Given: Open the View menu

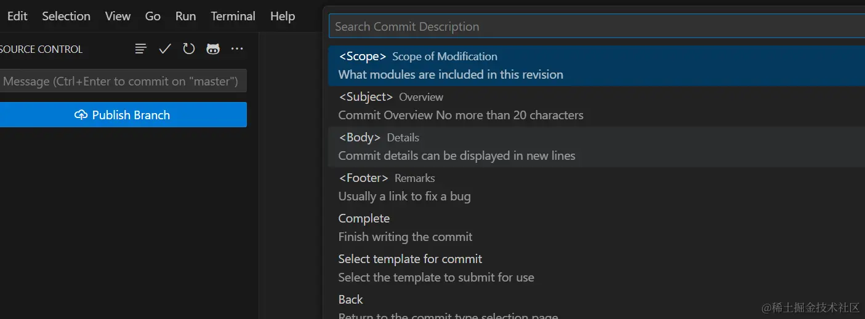Looking at the screenshot, I should (118, 16).
